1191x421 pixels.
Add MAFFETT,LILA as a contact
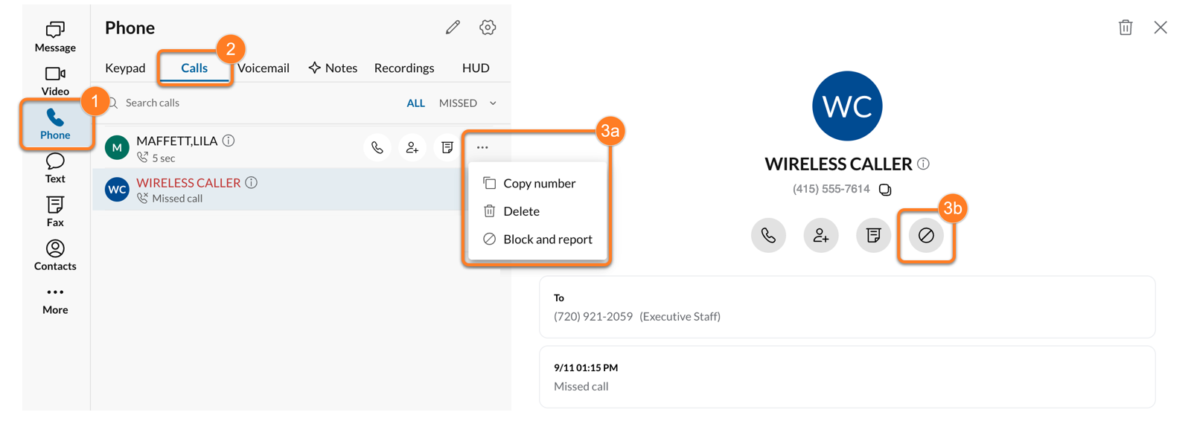click(412, 148)
